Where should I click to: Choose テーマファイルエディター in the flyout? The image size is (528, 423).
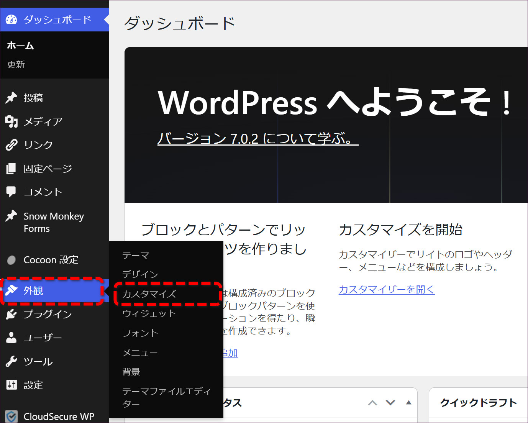pyautogui.click(x=167, y=397)
